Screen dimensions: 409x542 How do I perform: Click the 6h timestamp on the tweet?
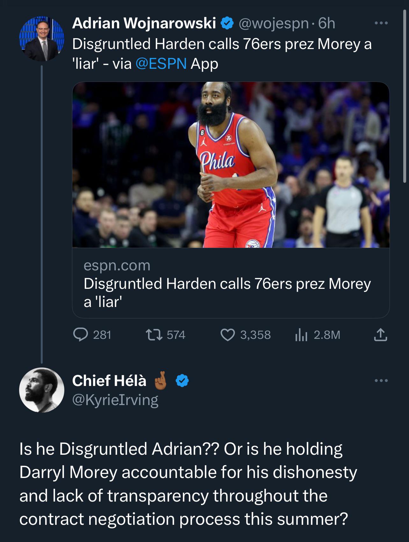click(x=326, y=23)
